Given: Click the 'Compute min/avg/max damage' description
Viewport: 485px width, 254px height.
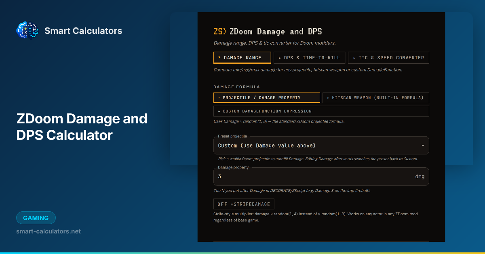Looking at the screenshot, I should pyautogui.click(x=308, y=69).
